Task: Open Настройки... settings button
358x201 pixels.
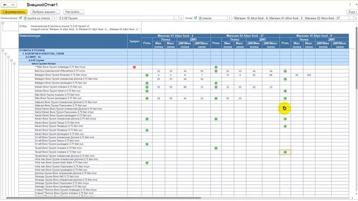Action: (73, 12)
